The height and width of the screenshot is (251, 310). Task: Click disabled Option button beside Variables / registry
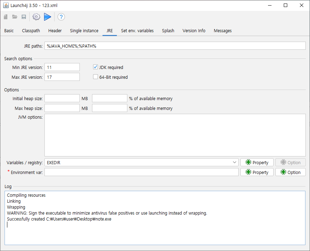click(x=290, y=162)
